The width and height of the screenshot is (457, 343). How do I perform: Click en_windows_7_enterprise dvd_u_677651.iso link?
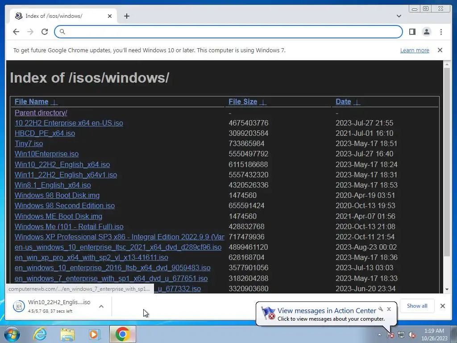tap(111, 278)
